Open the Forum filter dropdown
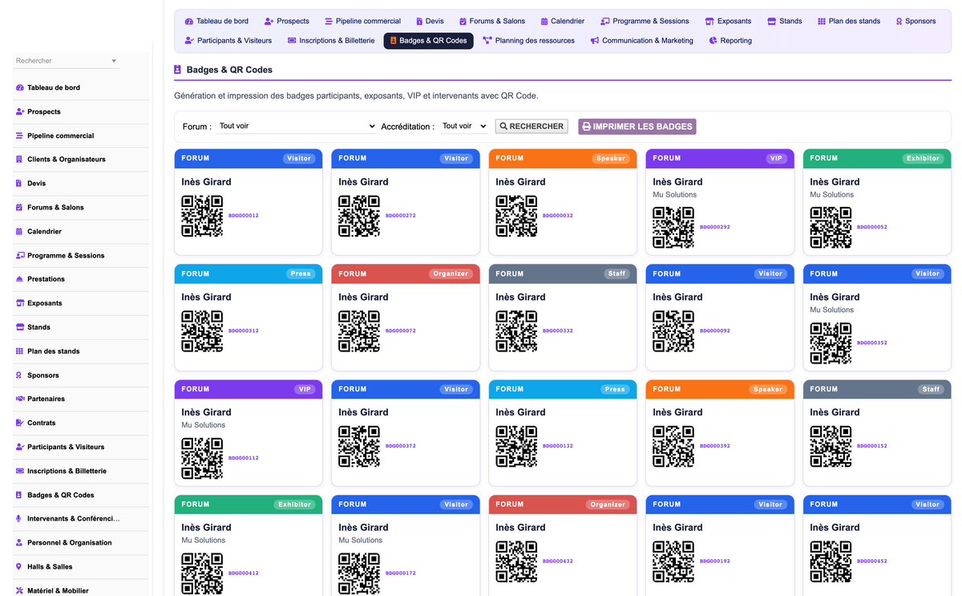Screen dimensions: 962x596 click(x=297, y=126)
